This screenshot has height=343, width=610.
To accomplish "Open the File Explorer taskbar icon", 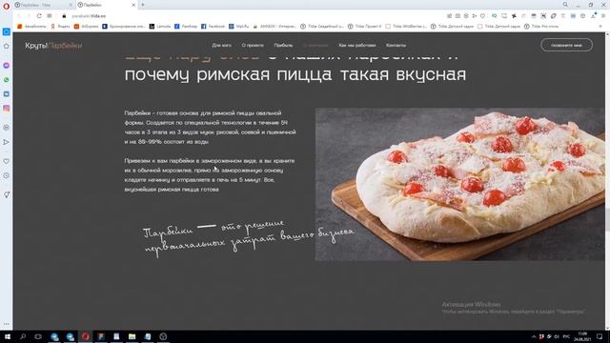I will point(132,336).
